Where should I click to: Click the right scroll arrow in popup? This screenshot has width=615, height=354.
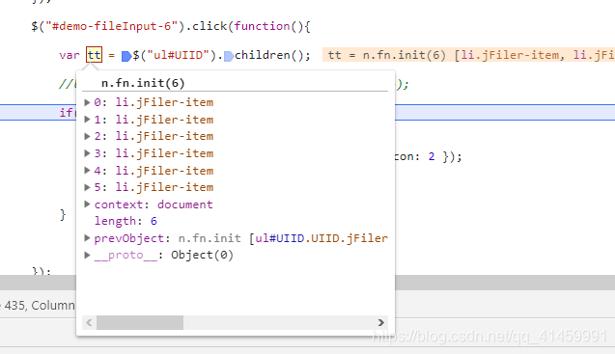(380, 322)
